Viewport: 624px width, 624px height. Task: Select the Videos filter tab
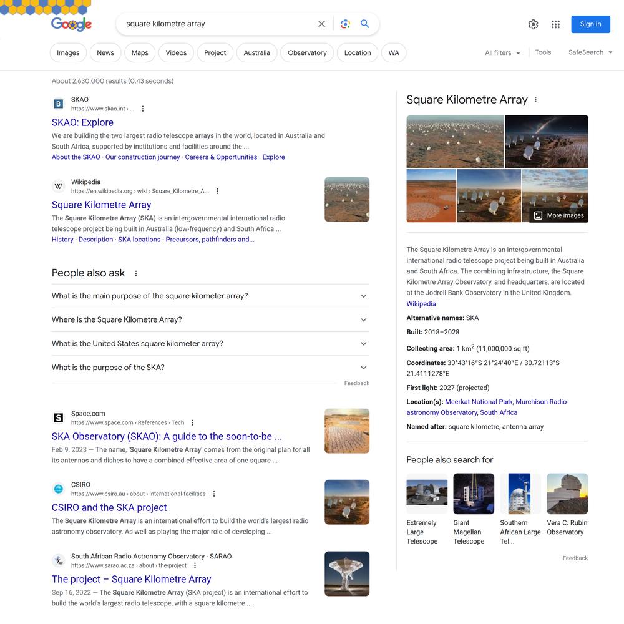tap(176, 52)
